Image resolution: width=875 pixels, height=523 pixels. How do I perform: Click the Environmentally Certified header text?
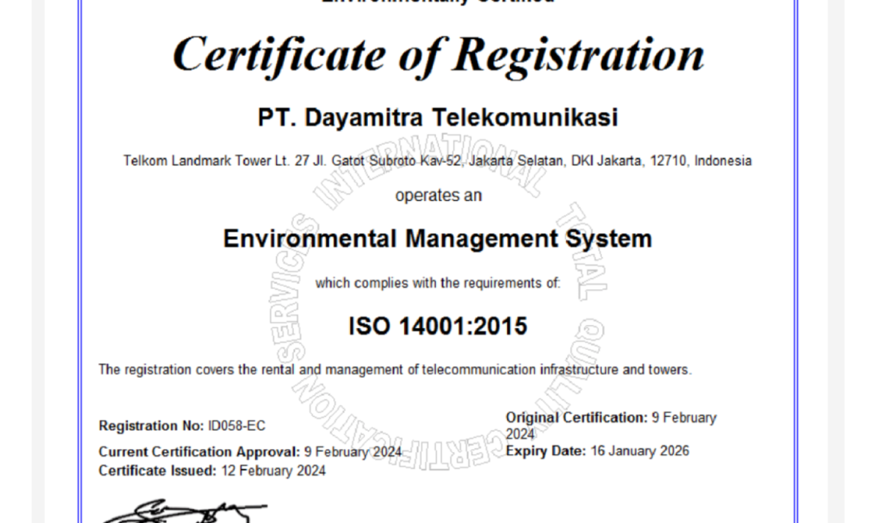[x=437, y=2]
